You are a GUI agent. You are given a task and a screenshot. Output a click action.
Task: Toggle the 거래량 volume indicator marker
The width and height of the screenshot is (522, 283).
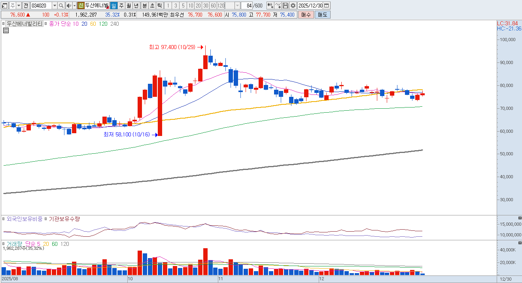coord(4,244)
